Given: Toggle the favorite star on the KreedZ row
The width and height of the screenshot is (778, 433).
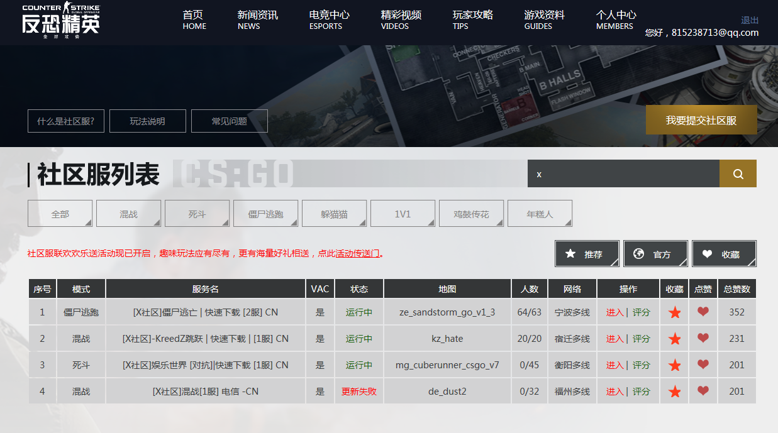Looking at the screenshot, I should click(x=674, y=338).
